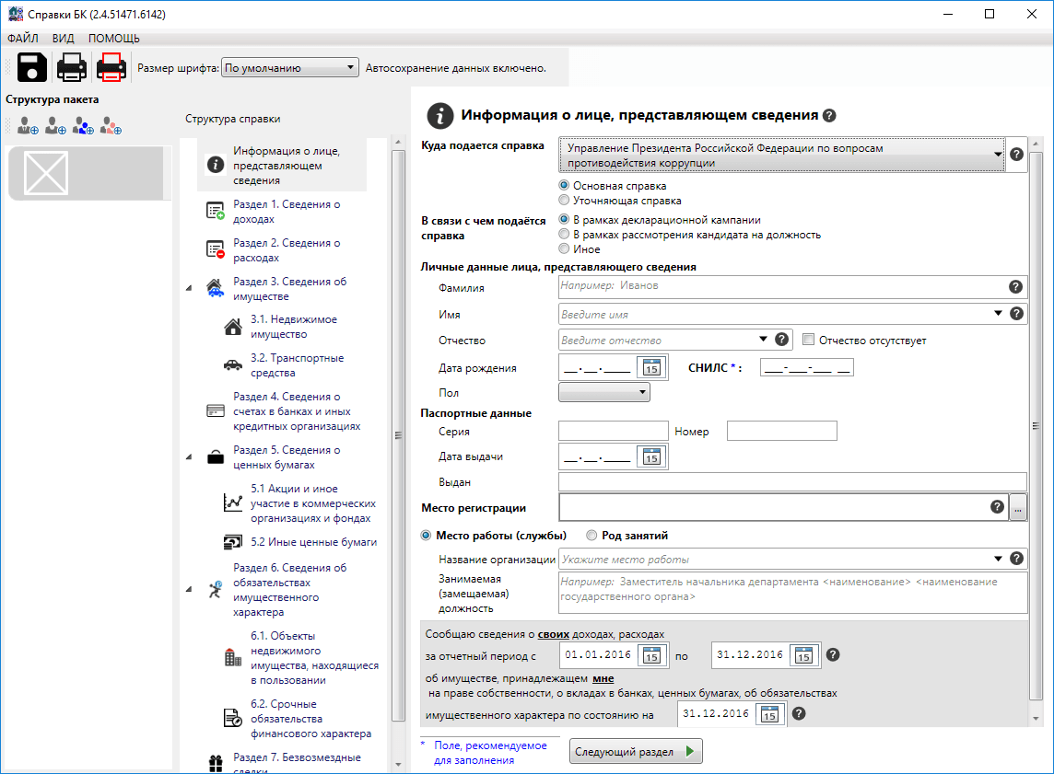Open calendar picker for Дата рождения

pos(651,368)
